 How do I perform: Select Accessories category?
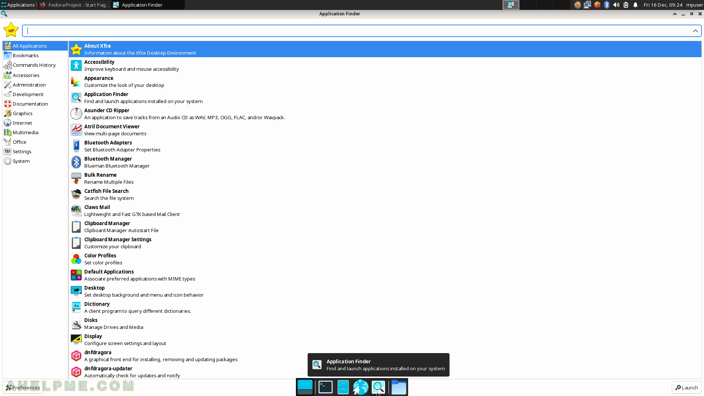[x=35, y=75]
